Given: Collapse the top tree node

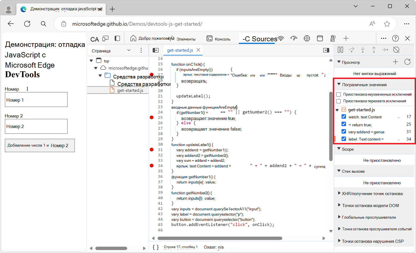Looking at the screenshot, I should click(91, 60).
